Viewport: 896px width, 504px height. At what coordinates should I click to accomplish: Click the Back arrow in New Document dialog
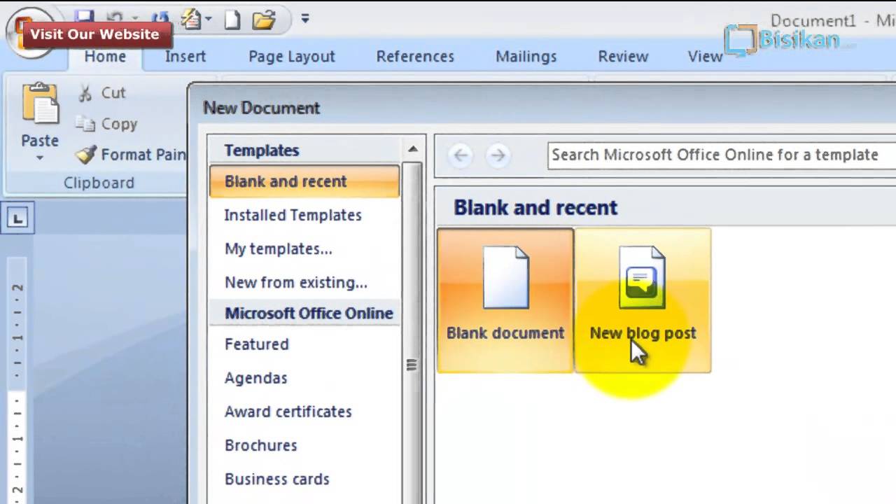pos(461,155)
